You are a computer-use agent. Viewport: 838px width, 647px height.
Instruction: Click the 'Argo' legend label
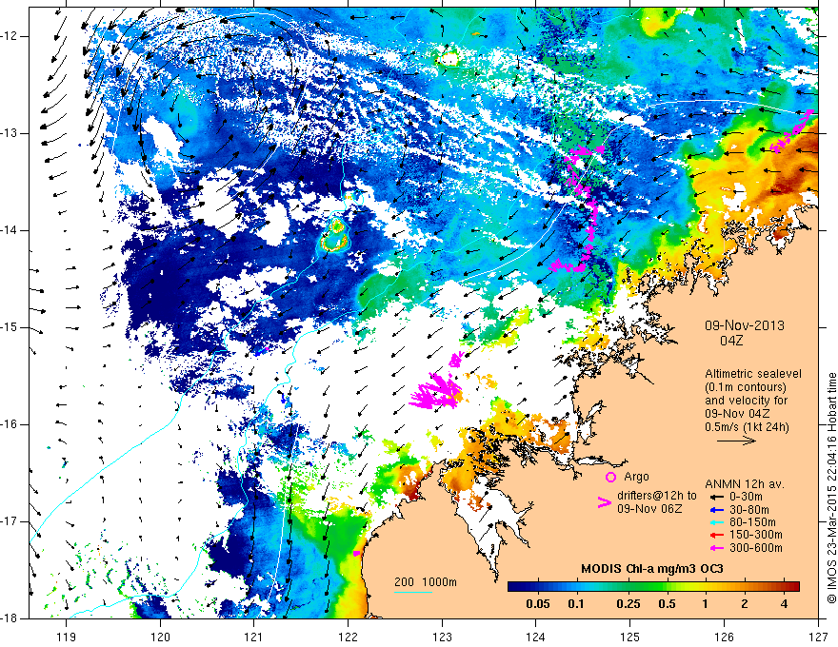[636, 477]
